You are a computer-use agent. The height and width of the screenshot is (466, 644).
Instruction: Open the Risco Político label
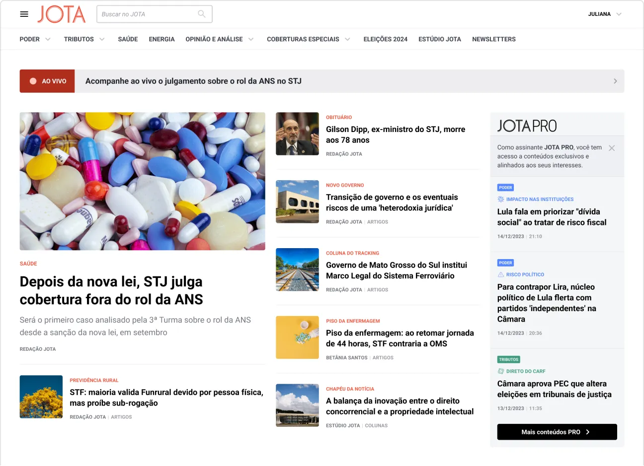pyautogui.click(x=525, y=274)
